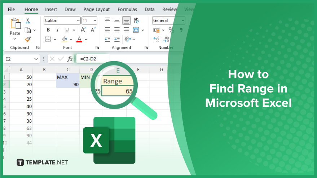Increase the decimal places
The height and width of the screenshot is (178, 317).
click(156, 39)
